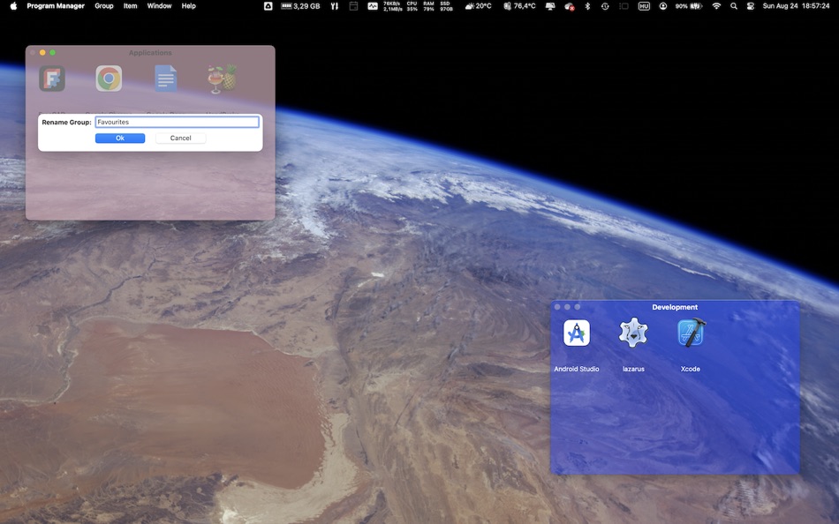Viewport: 839px width, 524px height.
Task: Zoom the Applications window with green button
Action: (52, 52)
